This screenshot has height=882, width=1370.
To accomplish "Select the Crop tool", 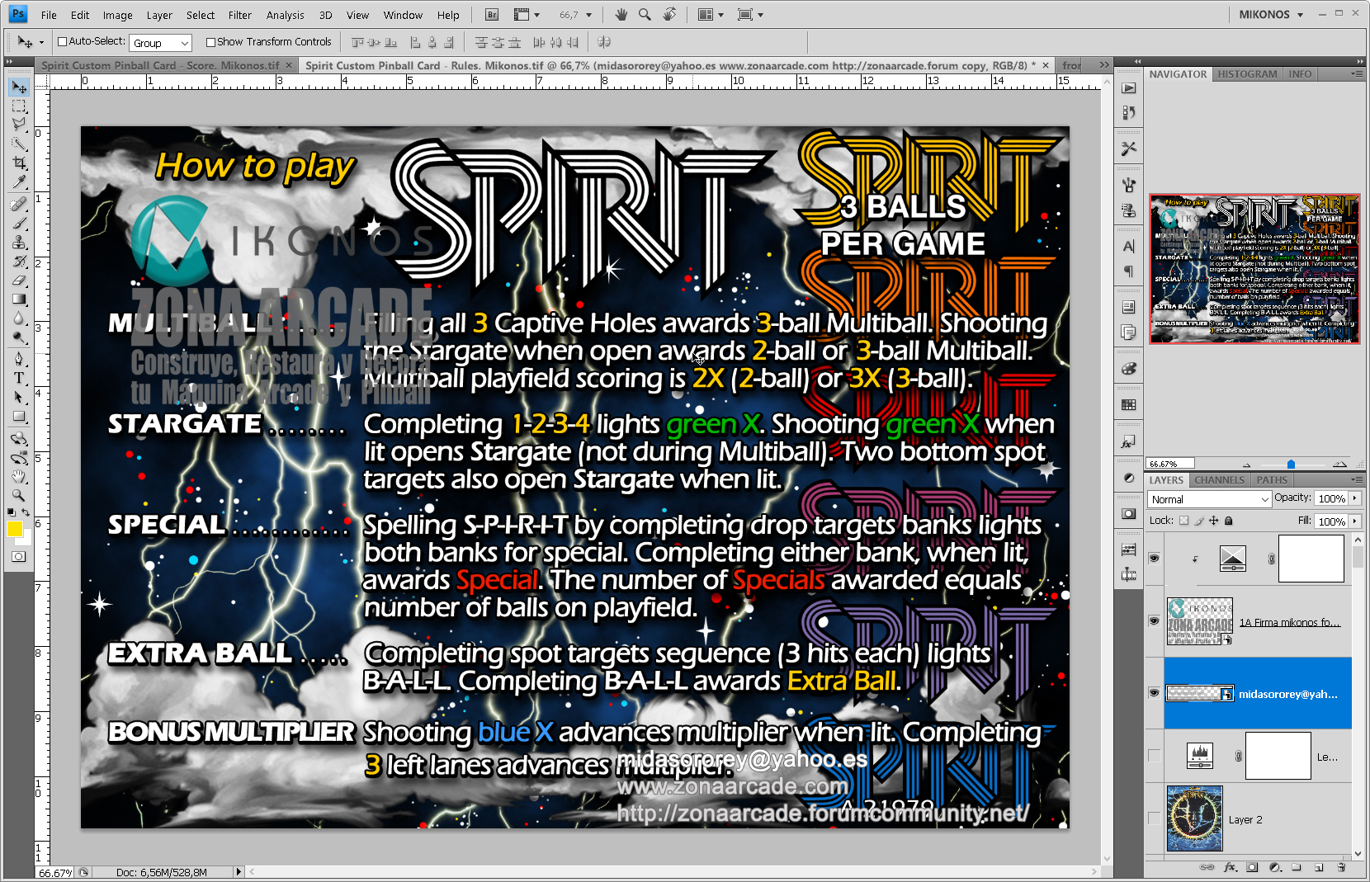I will (18, 163).
